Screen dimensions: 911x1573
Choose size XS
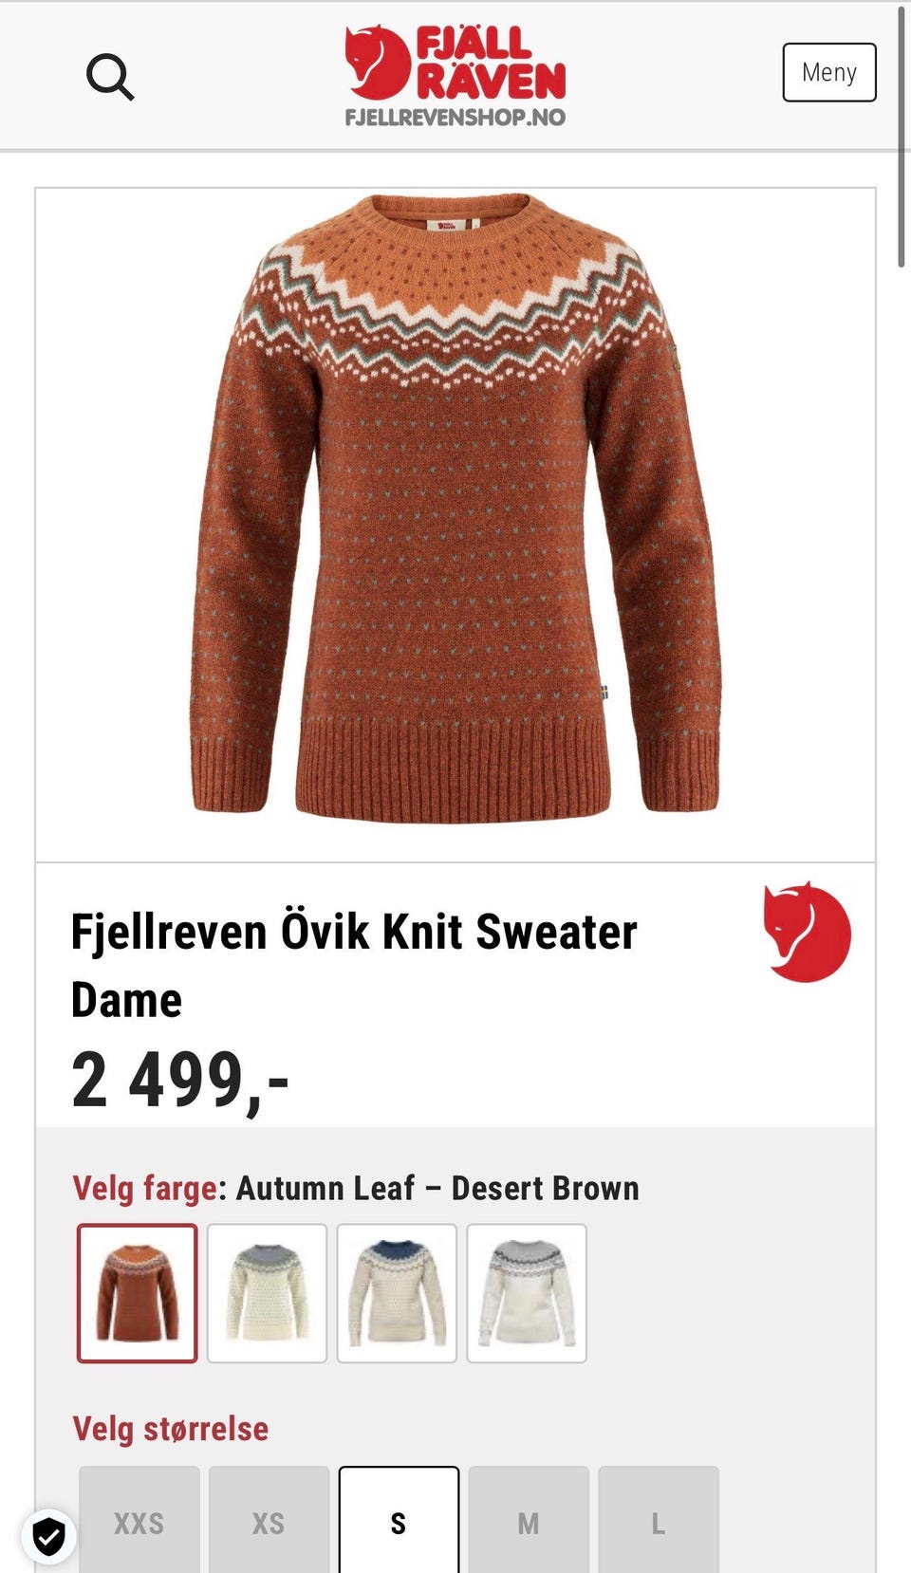point(269,1520)
